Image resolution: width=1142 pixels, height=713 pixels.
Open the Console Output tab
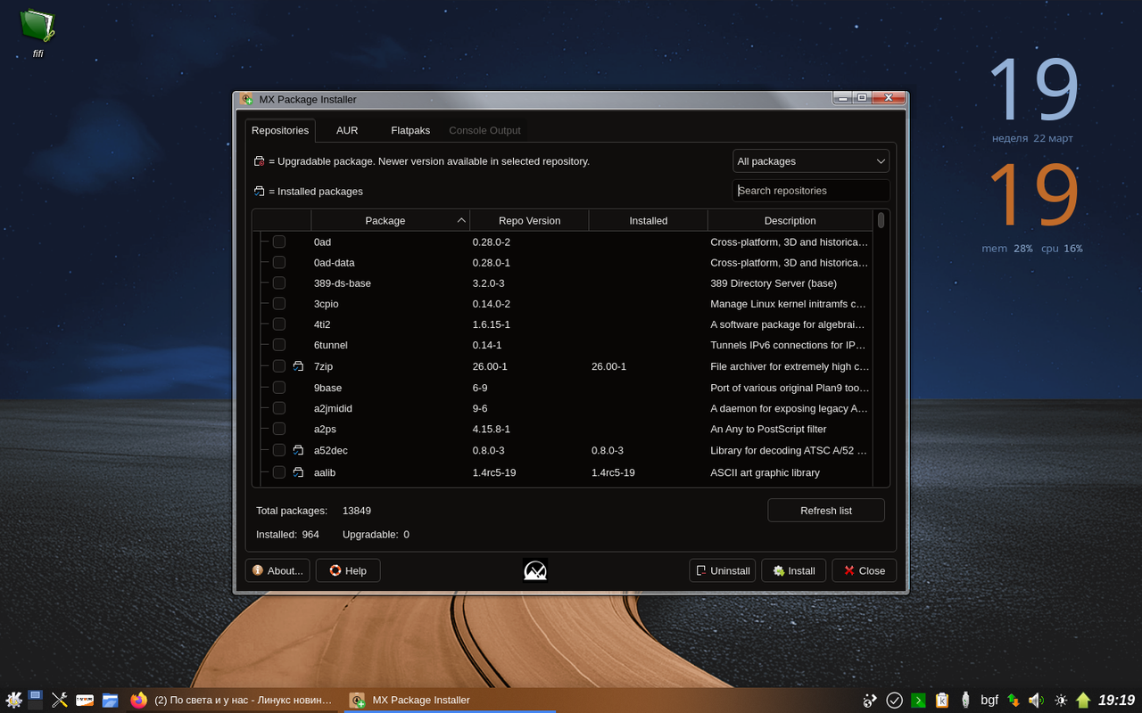[484, 130]
